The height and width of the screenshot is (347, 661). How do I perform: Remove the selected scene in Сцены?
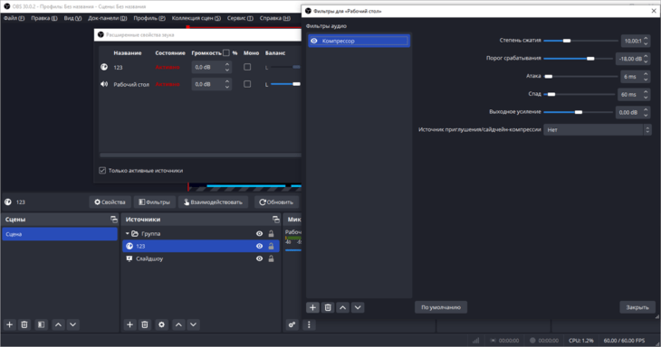click(24, 324)
